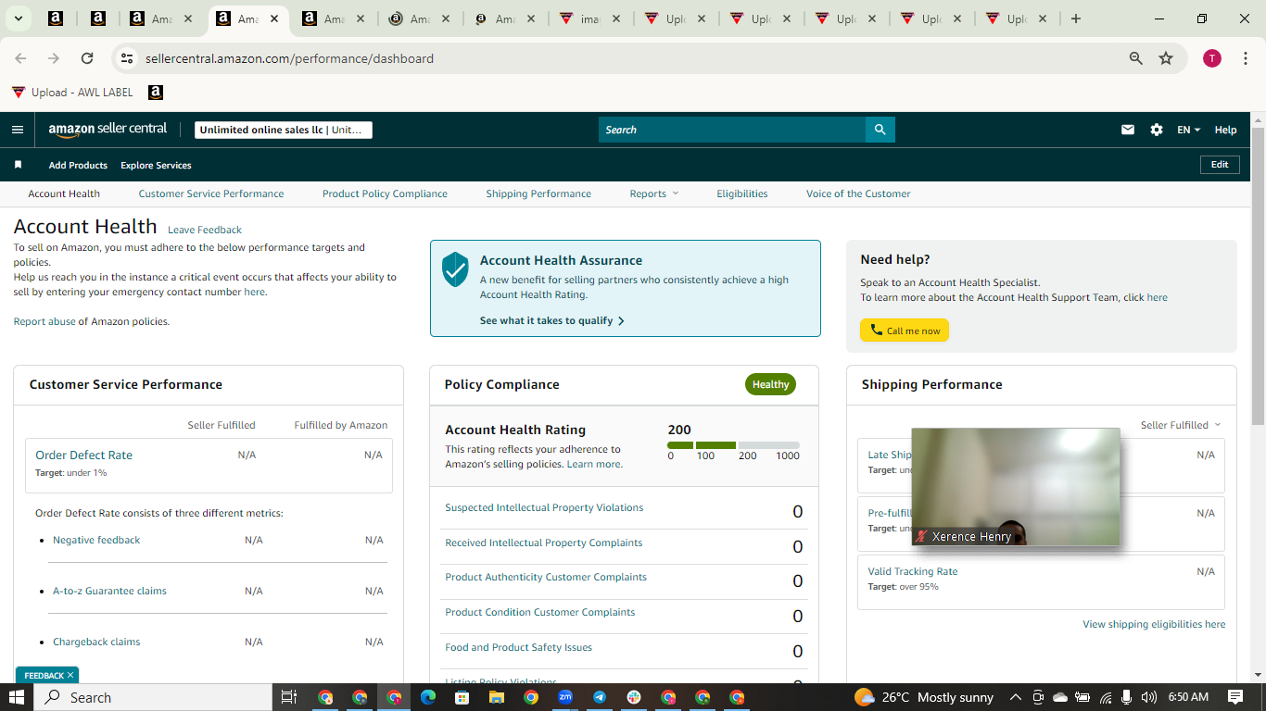Open Slack from the taskbar
This screenshot has width=1266, height=711.
(634, 697)
